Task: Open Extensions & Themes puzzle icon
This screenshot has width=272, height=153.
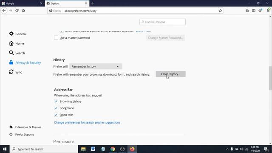Action: [x=11, y=127]
